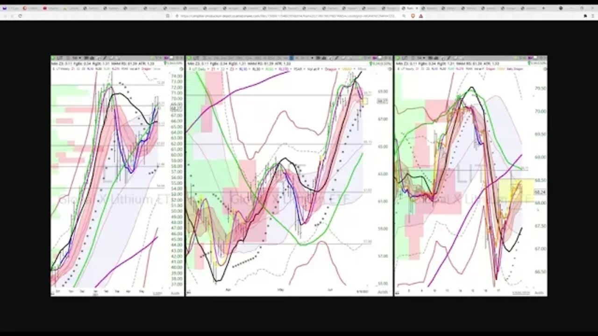Click the 68.27 price label on weekly chart
The width and height of the screenshot is (598, 336).
176,108
